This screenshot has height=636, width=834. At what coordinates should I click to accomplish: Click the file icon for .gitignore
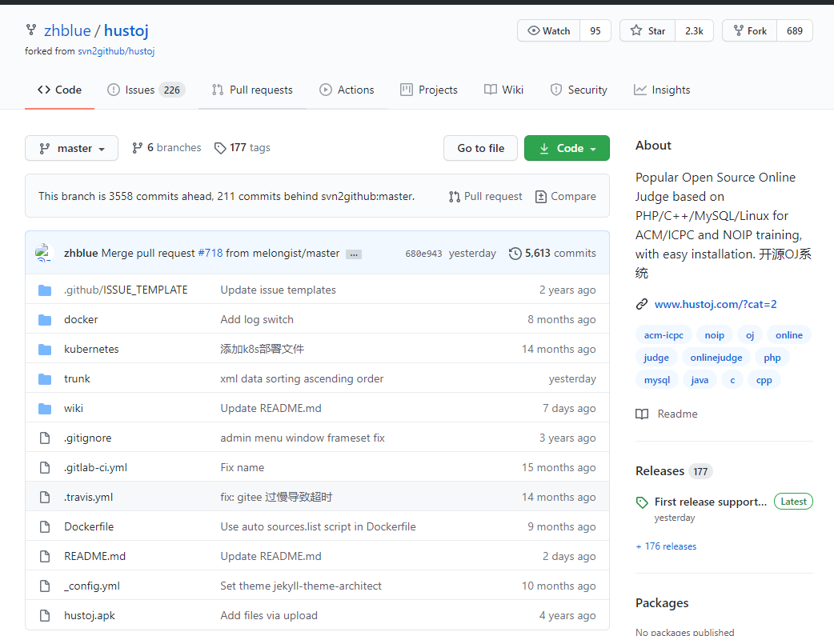pyautogui.click(x=45, y=438)
